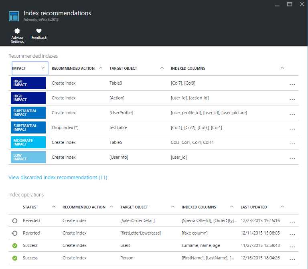This screenshot has height=269, width=308.
Task: Click green success icon for users row
Action: [15, 246]
